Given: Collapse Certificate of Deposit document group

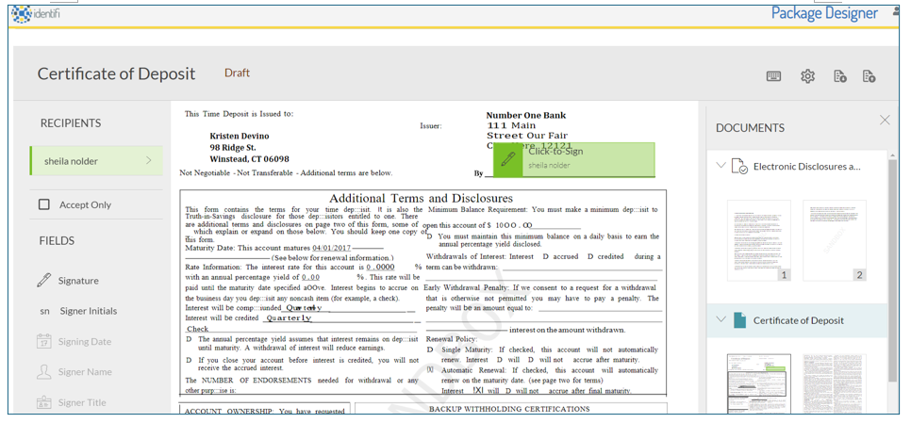Looking at the screenshot, I should coord(721,319).
